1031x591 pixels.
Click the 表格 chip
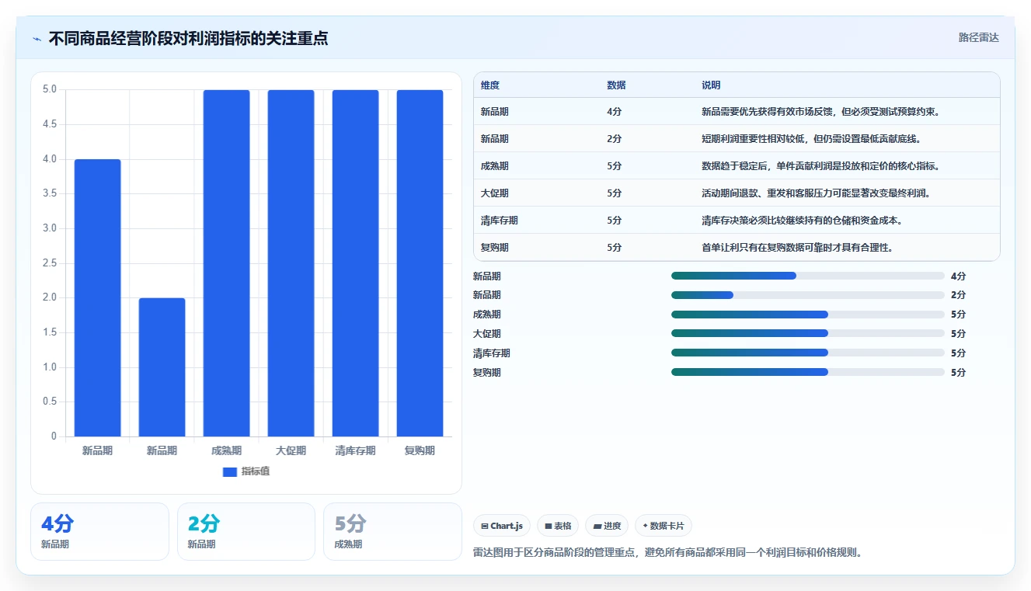pyautogui.click(x=558, y=526)
